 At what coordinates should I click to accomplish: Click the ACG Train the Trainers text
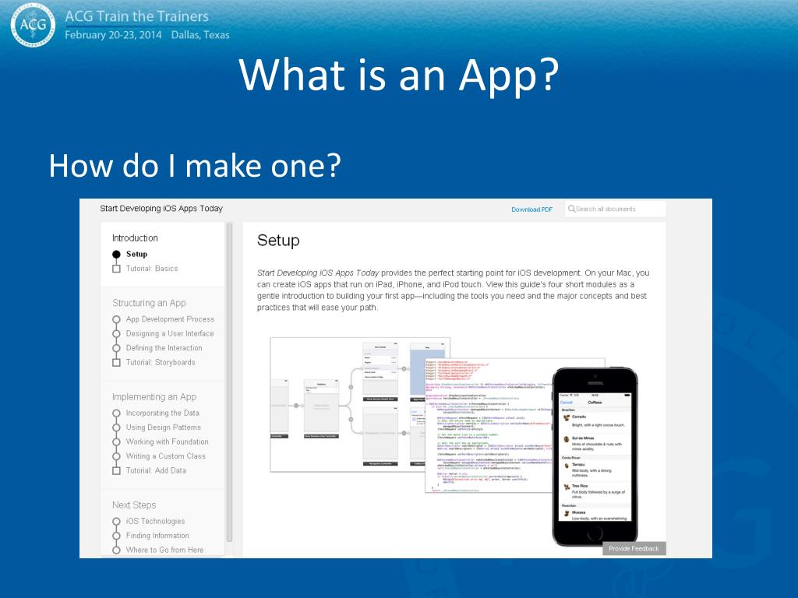137,16
